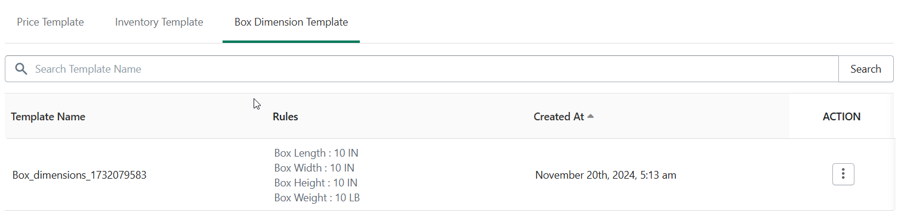The image size is (898, 215).
Task: Click the magnifying glass icon in search bar
Action: tap(21, 69)
